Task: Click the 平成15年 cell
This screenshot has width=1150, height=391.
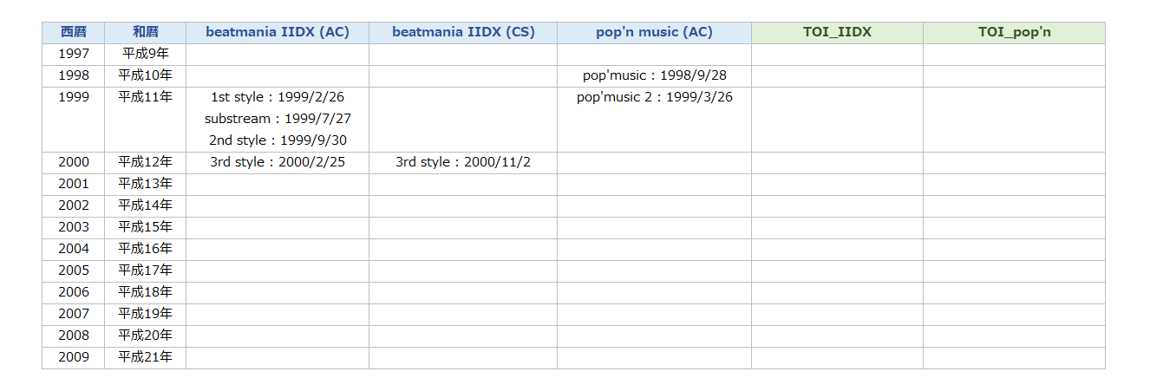Action: coord(146,228)
